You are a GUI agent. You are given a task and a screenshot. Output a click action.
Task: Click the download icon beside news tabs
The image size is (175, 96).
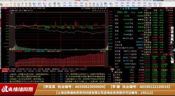[112, 71]
